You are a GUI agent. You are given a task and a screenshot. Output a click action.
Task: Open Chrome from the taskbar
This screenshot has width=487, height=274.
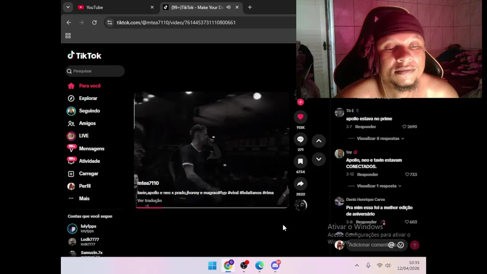point(228,266)
